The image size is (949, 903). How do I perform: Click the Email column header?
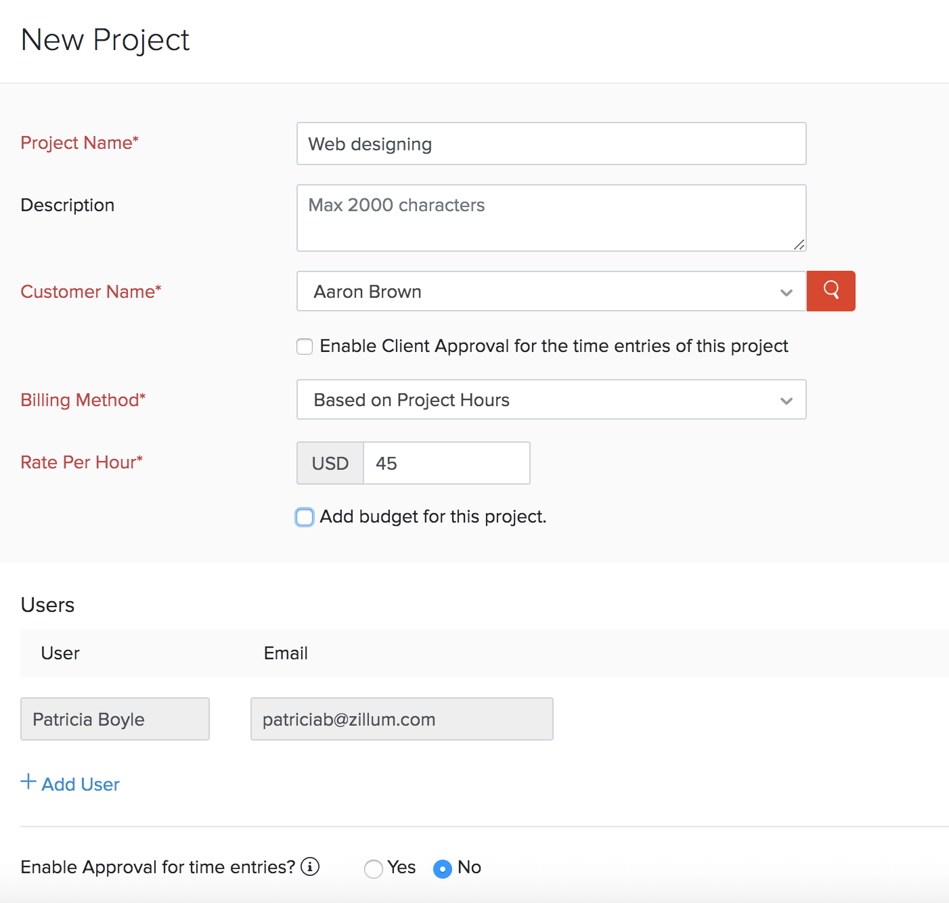coord(286,653)
